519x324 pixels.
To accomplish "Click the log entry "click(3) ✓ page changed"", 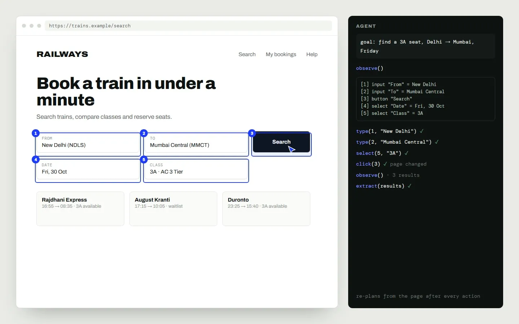I will tap(391, 164).
